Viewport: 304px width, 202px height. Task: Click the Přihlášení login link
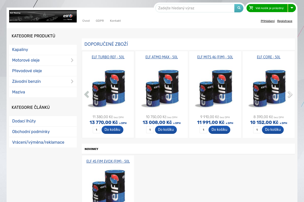268,21
